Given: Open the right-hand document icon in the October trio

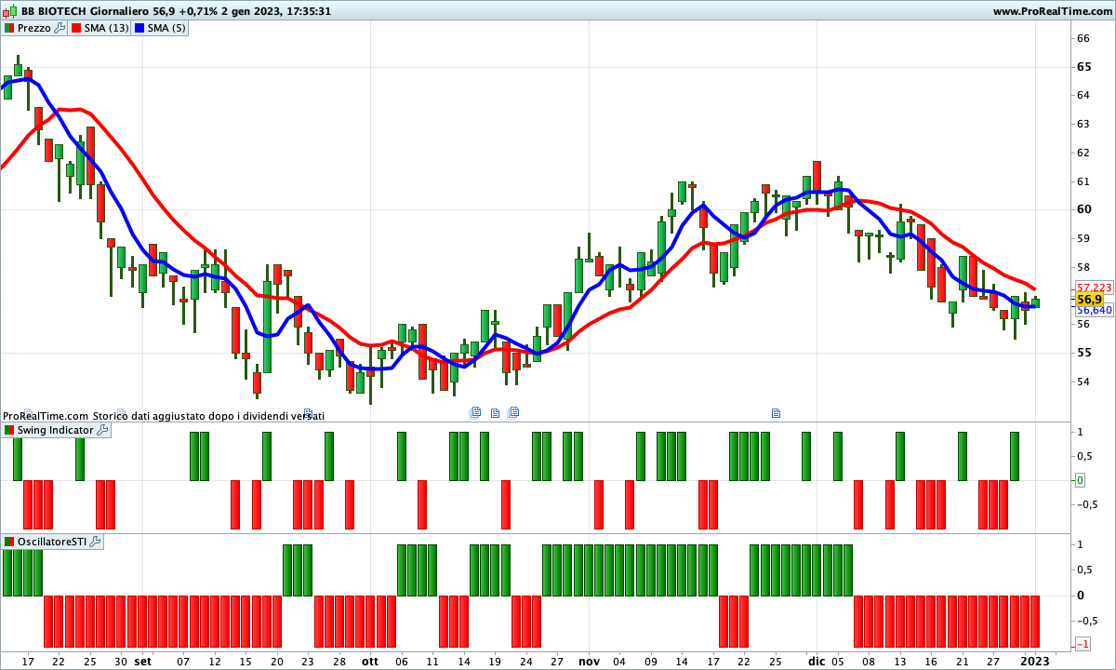Looking at the screenshot, I should [x=513, y=412].
